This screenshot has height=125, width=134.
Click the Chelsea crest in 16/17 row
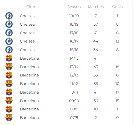[x=9, y=41]
